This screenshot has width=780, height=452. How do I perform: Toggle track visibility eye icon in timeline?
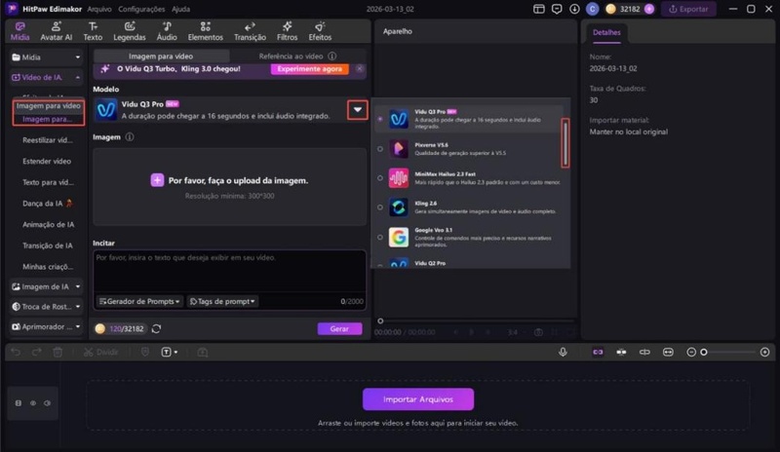(33, 403)
